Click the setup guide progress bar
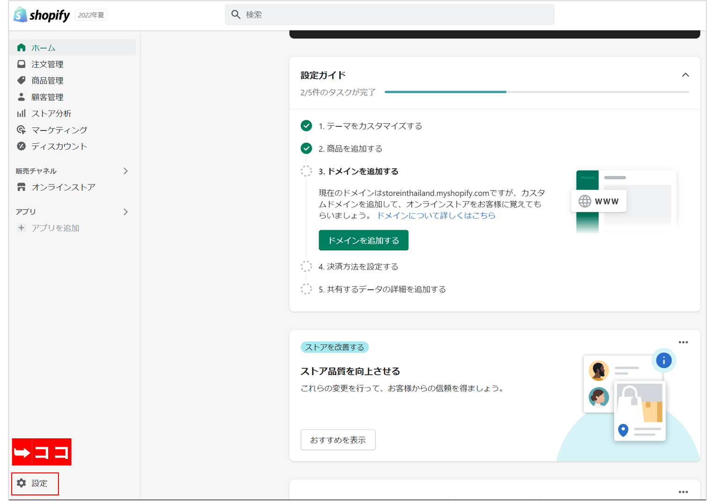The height and width of the screenshot is (501, 707). click(x=537, y=92)
